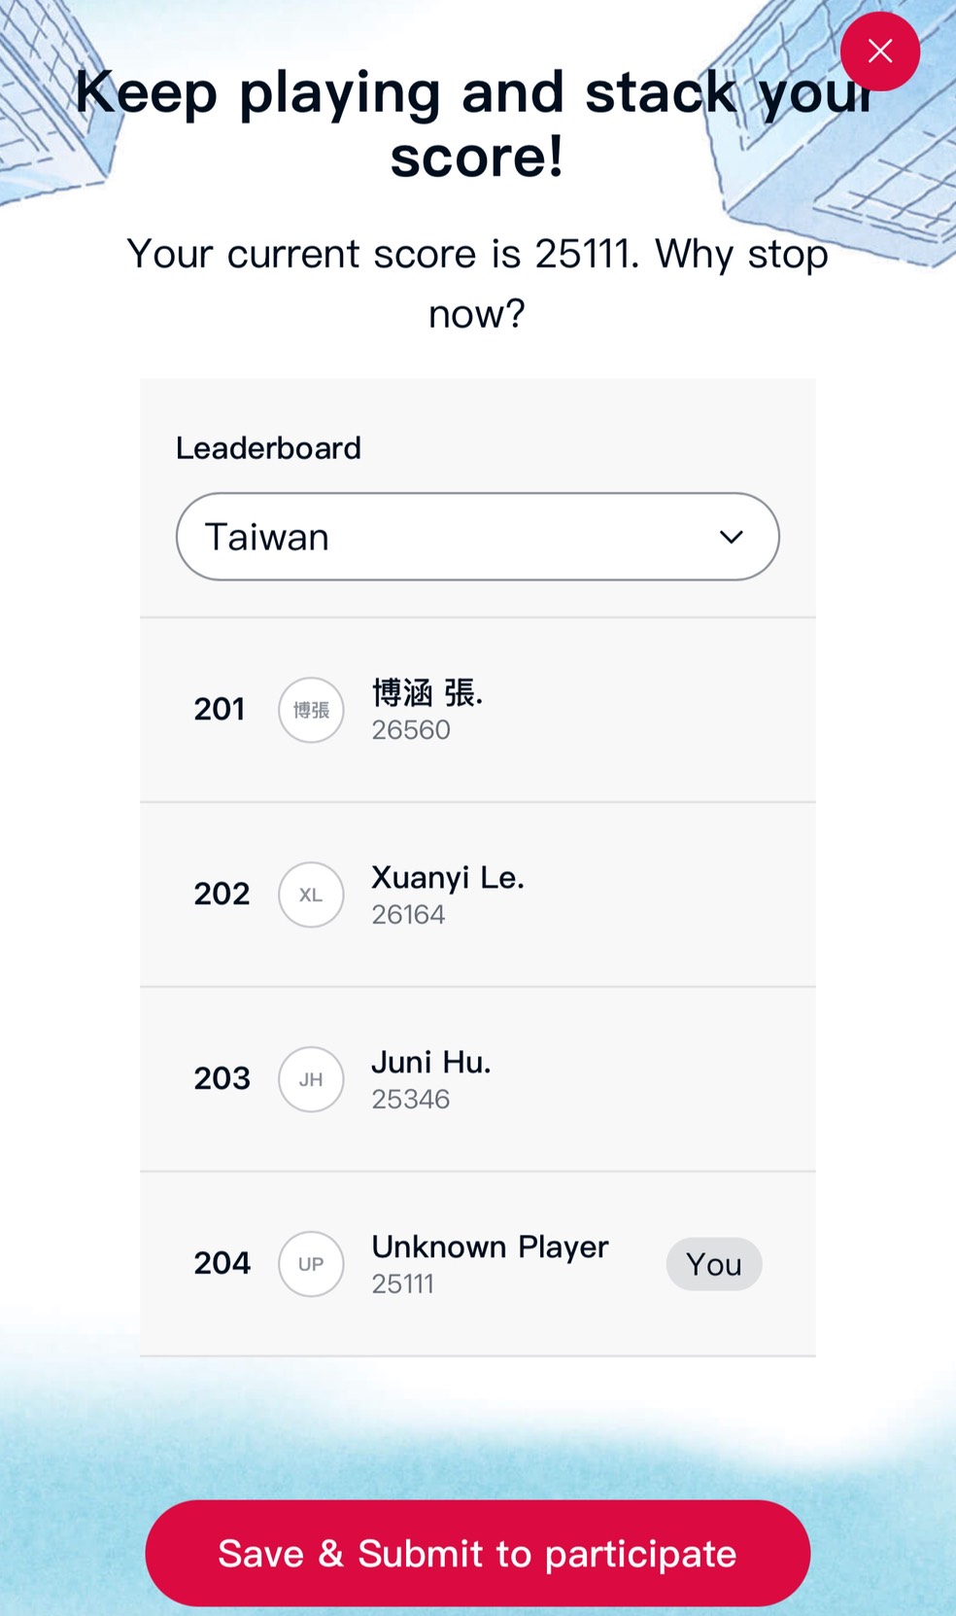
Task: Click the score 25346 next to Juni Hu.
Action: (411, 1099)
